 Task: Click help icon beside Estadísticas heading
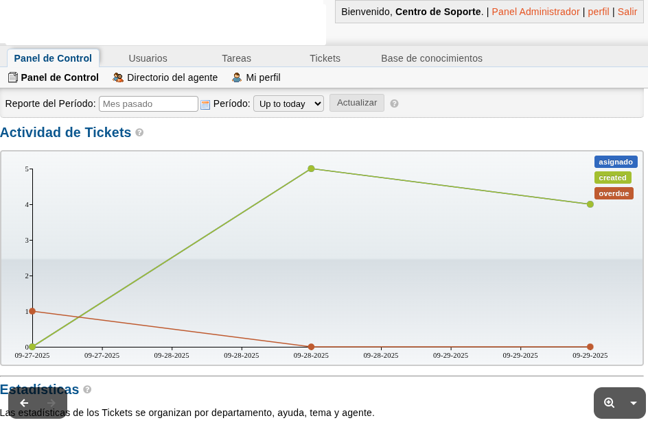click(87, 389)
